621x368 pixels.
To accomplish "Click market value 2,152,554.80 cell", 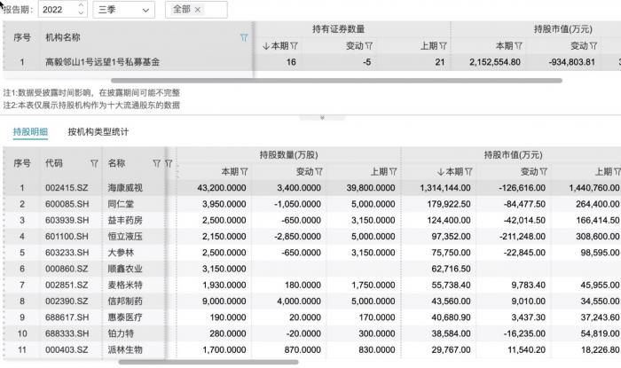I will point(495,62).
